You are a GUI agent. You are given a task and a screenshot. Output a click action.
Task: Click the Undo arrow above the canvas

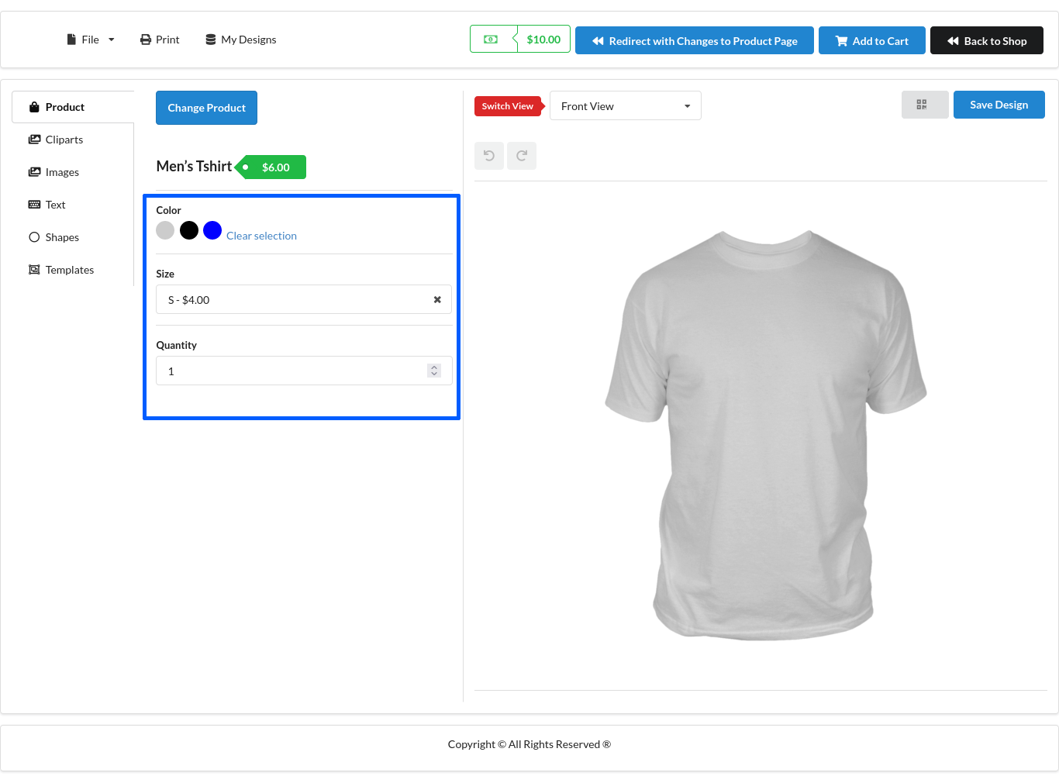(488, 155)
